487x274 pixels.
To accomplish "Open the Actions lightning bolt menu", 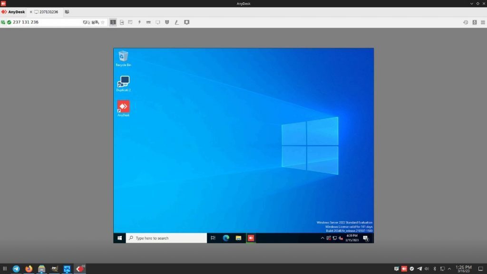I will tap(139, 22).
